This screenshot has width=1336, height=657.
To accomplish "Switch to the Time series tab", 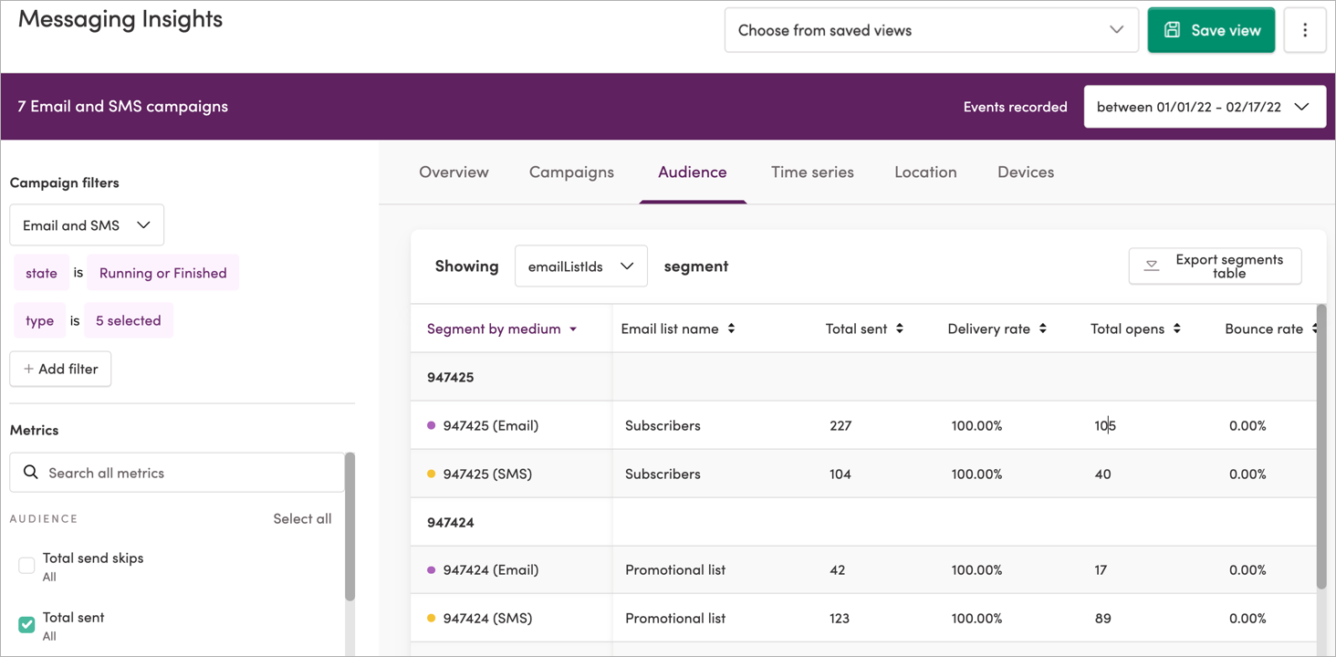I will (812, 172).
